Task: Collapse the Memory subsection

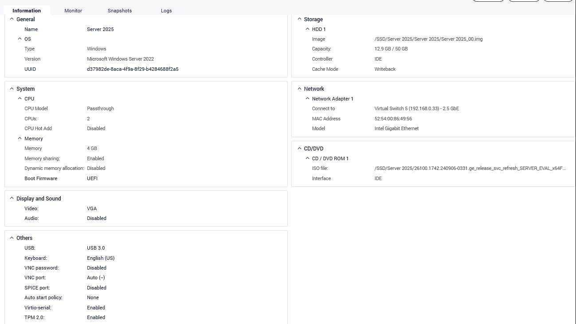Action: pos(20,139)
